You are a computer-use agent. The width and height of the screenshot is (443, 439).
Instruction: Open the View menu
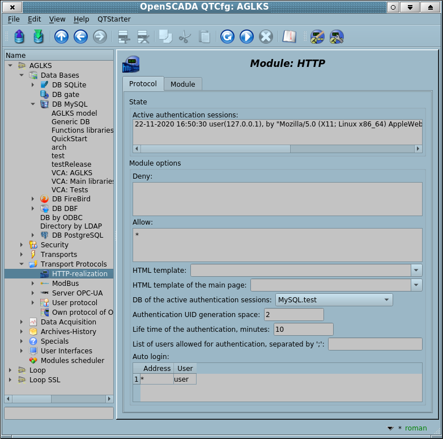(x=57, y=19)
